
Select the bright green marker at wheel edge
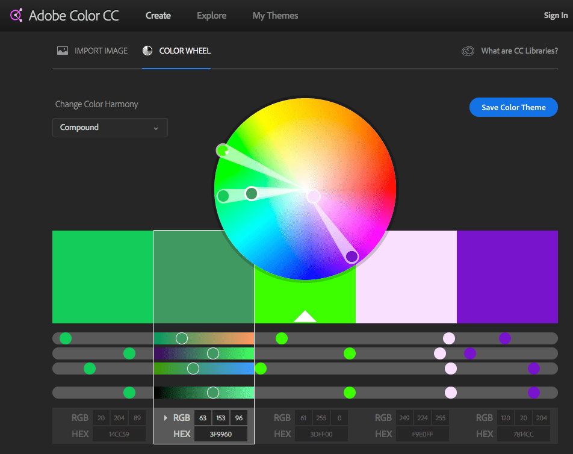[223, 151]
